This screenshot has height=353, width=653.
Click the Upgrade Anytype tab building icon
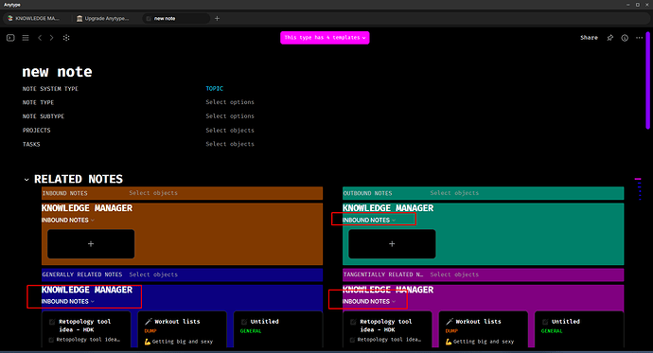pos(79,18)
